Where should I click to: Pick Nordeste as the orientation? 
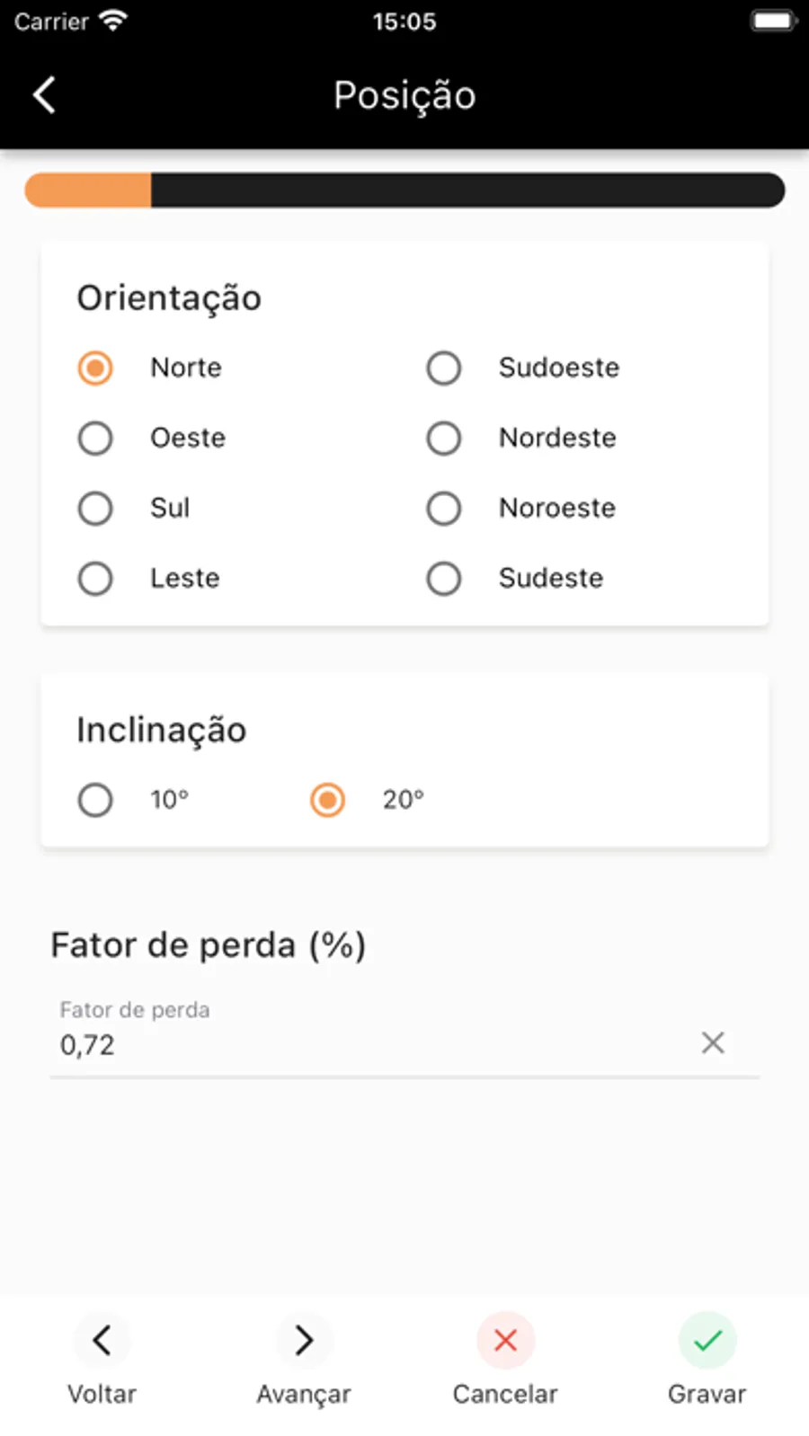(x=444, y=438)
